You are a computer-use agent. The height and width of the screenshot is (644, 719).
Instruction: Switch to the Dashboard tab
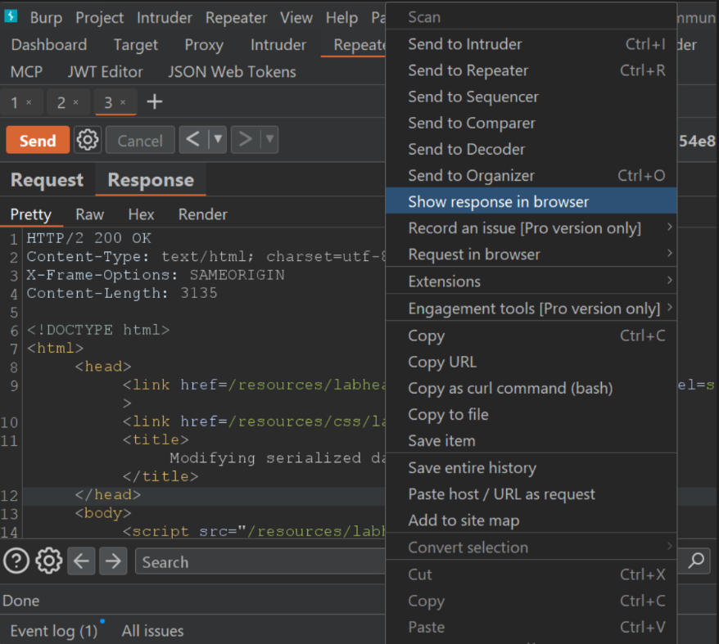[49, 45]
